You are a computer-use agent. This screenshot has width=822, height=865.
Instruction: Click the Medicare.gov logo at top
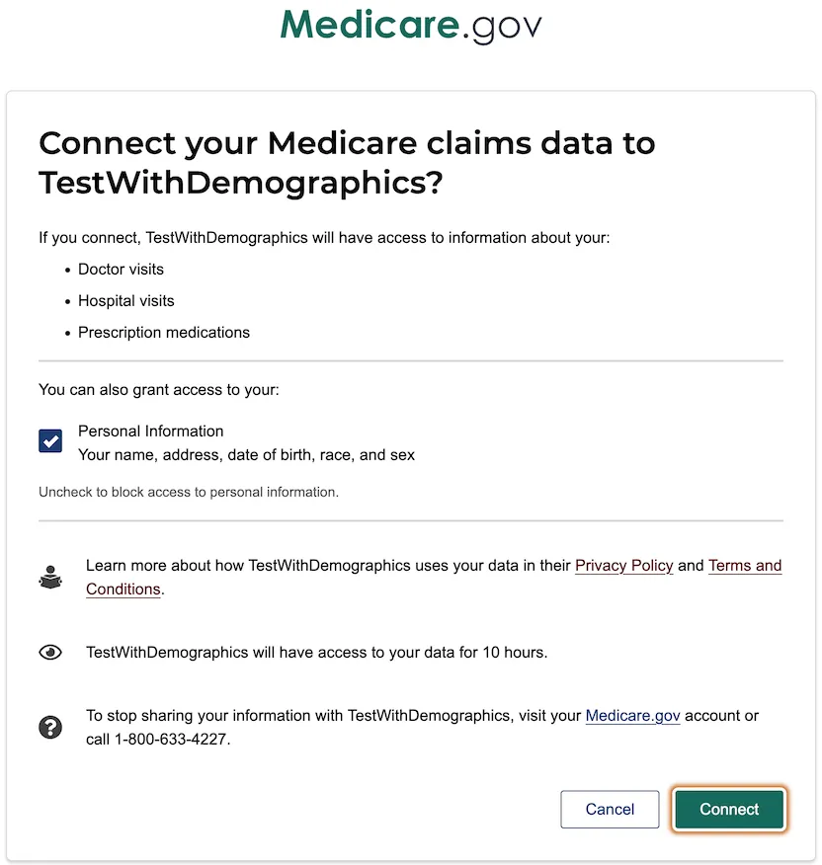tap(411, 27)
